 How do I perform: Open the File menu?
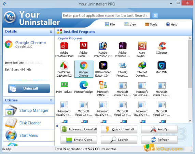[110, 24]
